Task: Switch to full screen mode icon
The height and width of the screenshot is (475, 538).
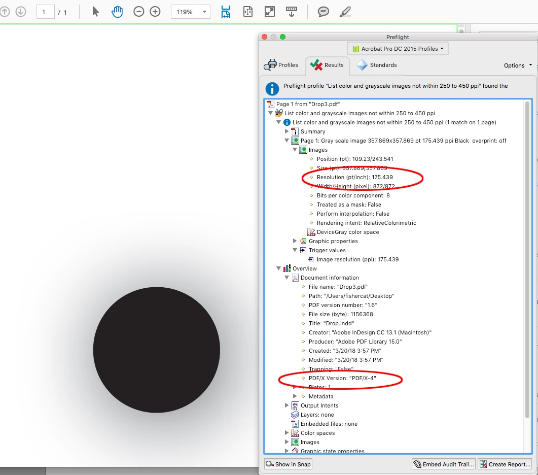Action: tap(270, 12)
